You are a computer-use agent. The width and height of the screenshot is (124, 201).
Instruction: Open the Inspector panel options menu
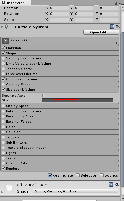[121, 4]
